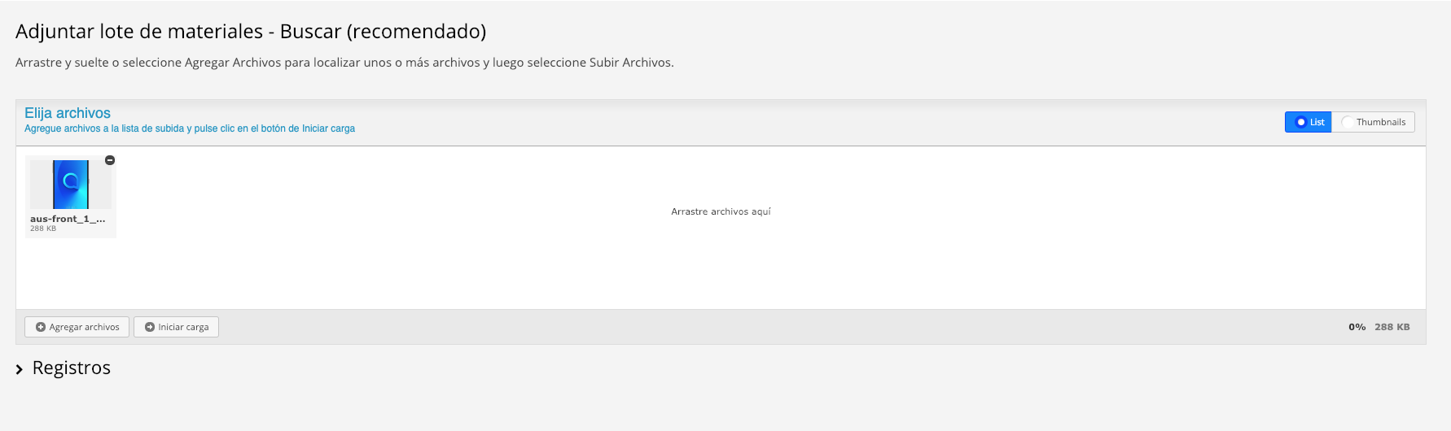Click the 288 KB size under aus-front_1

[43, 229]
